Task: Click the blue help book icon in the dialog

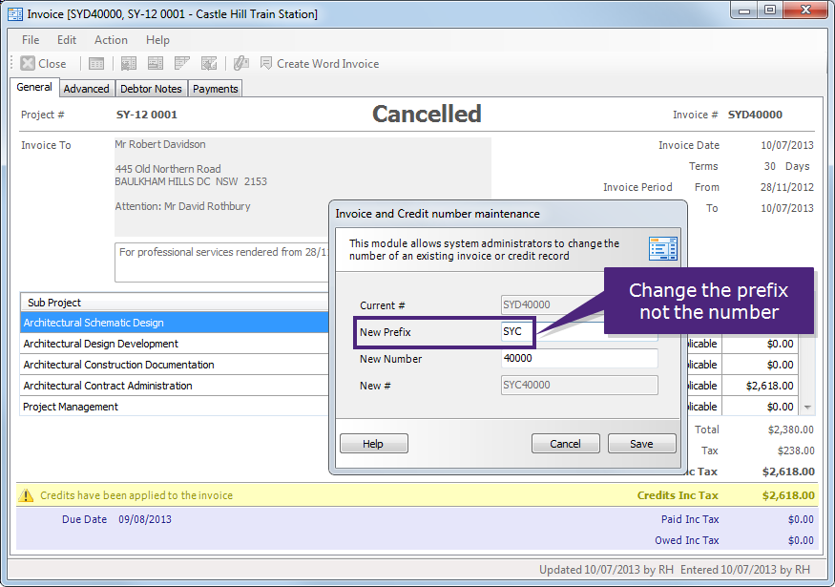Action: coord(663,248)
